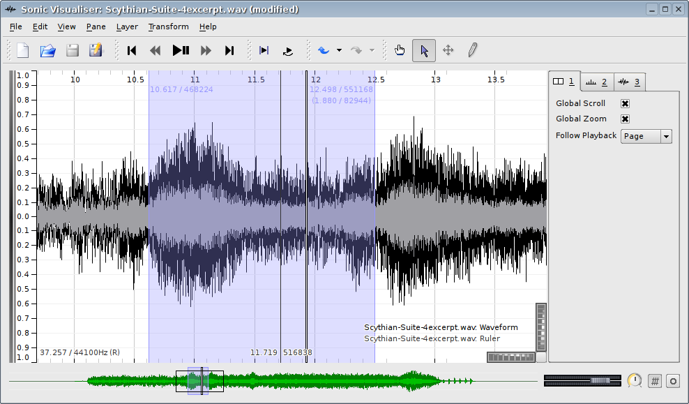Uncheck the Global Scroll checkbox
This screenshot has width=689, height=404.
click(x=626, y=103)
